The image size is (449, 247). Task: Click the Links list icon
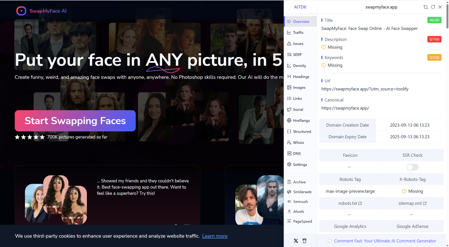289,98
